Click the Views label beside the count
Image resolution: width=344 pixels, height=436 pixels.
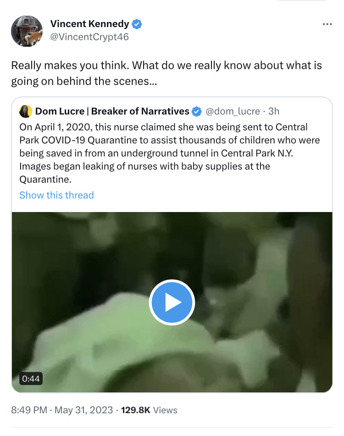pos(165,410)
